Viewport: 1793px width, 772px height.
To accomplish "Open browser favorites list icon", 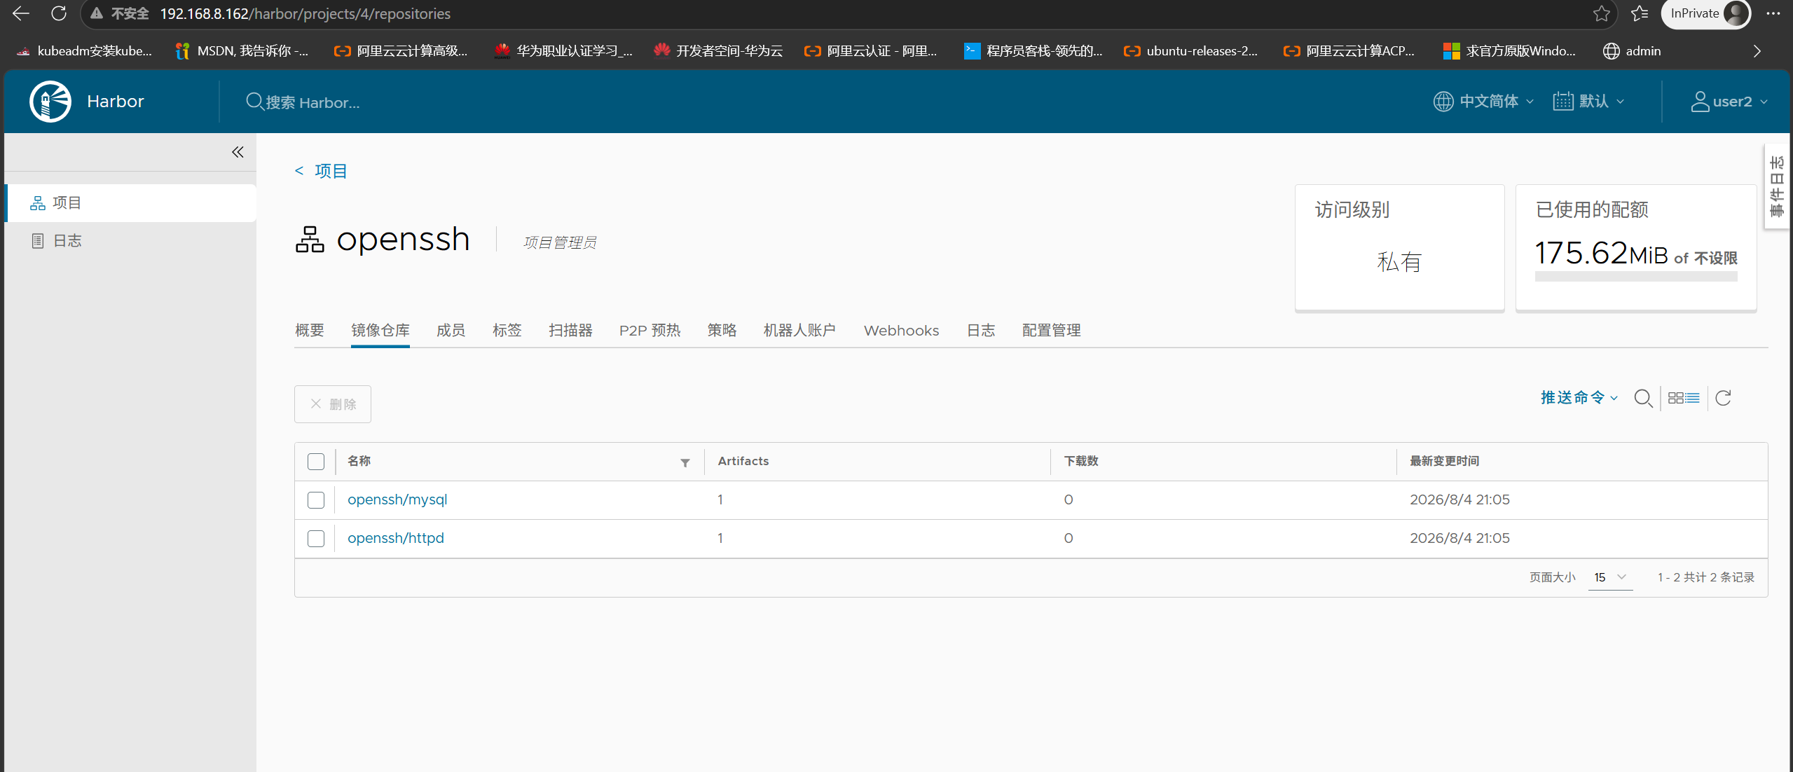I will tap(1640, 13).
